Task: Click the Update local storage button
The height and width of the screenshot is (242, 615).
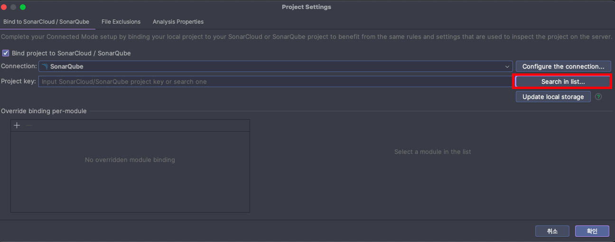Action: pos(553,97)
